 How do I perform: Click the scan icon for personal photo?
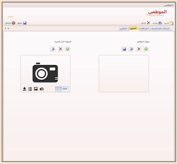pyautogui.click(x=53, y=49)
